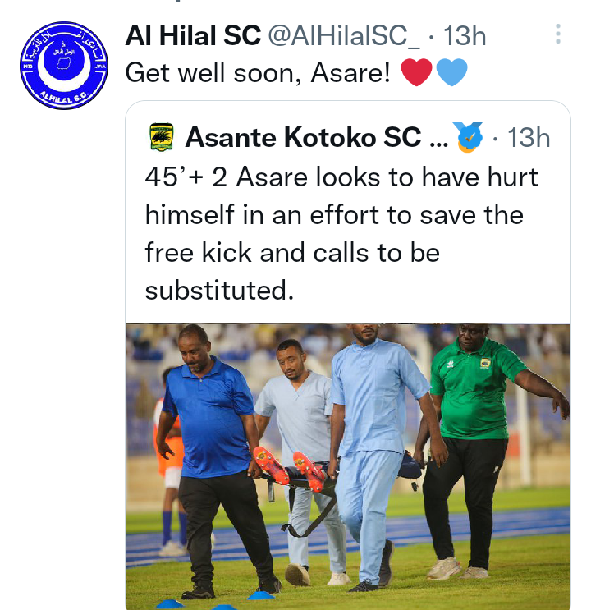Click the Al Hilal SC display name
The height and width of the screenshot is (610, 591).
pyautogui.click(x=193, y=36)
